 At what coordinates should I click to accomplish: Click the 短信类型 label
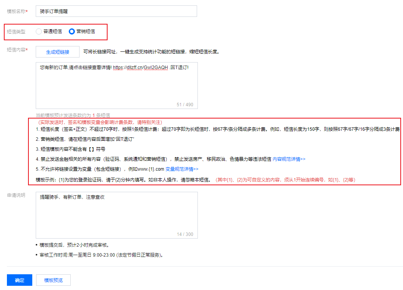16,31
